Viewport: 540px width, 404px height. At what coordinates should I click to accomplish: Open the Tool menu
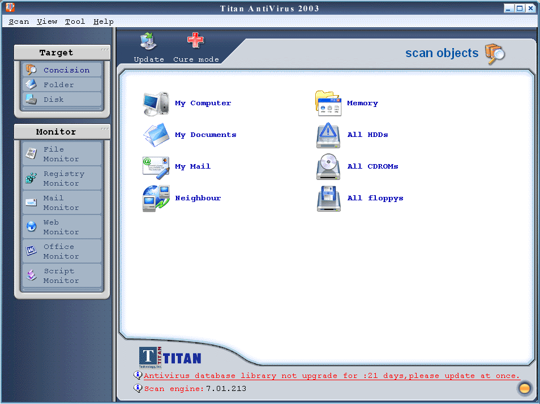[x=75, y=22]
